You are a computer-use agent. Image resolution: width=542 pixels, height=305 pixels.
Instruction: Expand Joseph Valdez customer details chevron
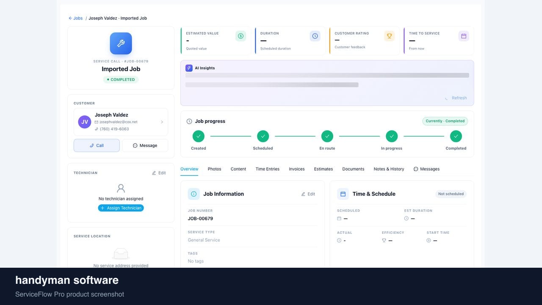[162, 122]
